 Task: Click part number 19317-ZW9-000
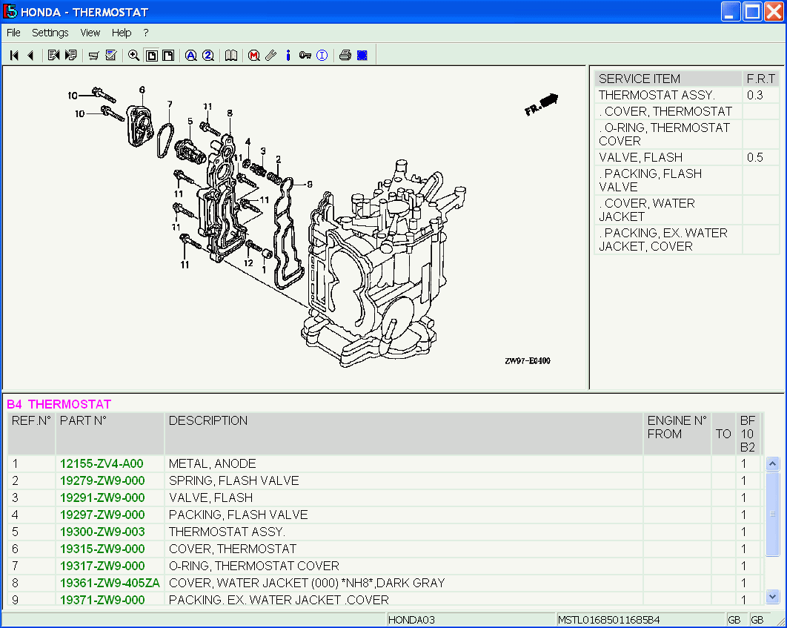coord(102,566)
